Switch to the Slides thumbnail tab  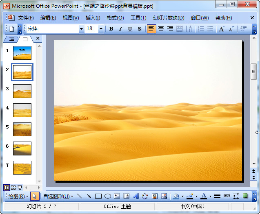(25, 39)
